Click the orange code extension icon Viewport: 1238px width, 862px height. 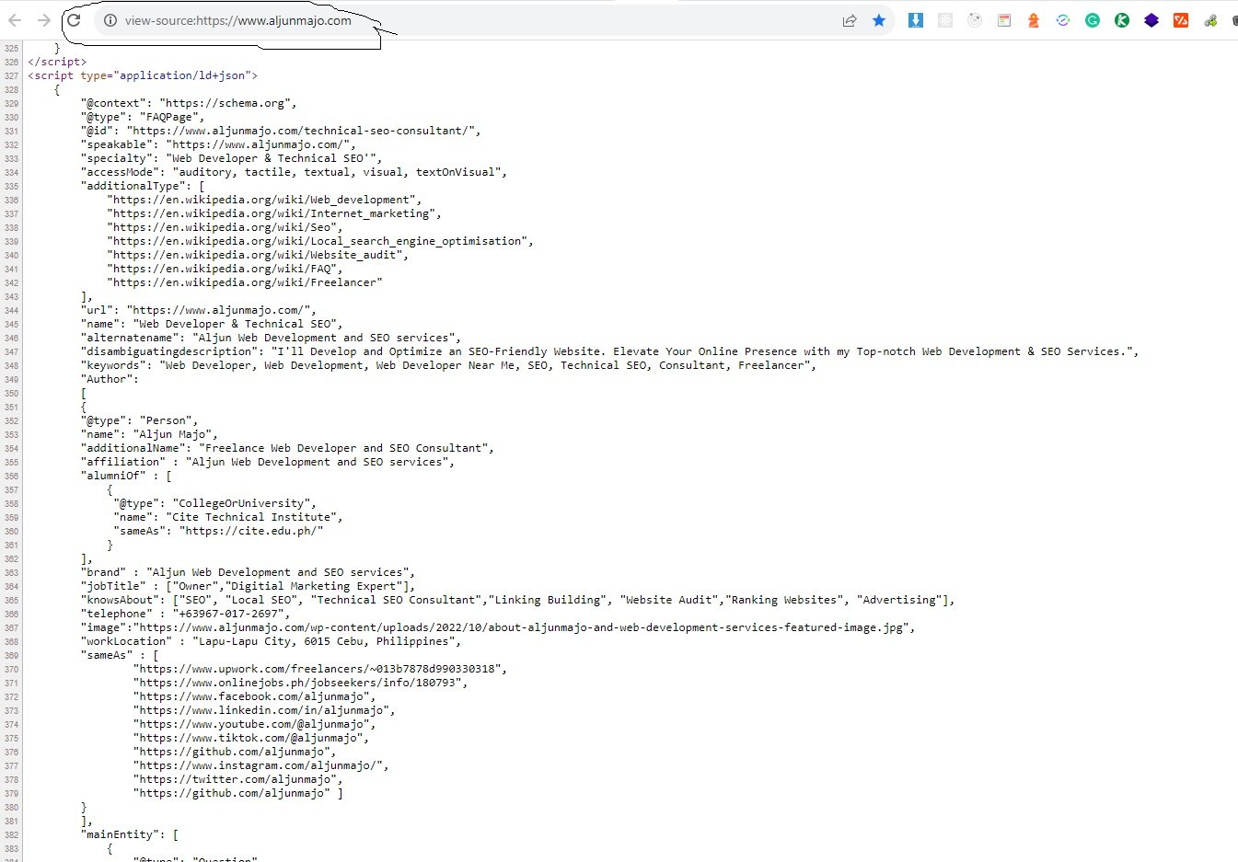(x=1179, y=19)
